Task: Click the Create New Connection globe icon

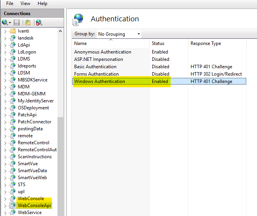Action: click(5, 22)
